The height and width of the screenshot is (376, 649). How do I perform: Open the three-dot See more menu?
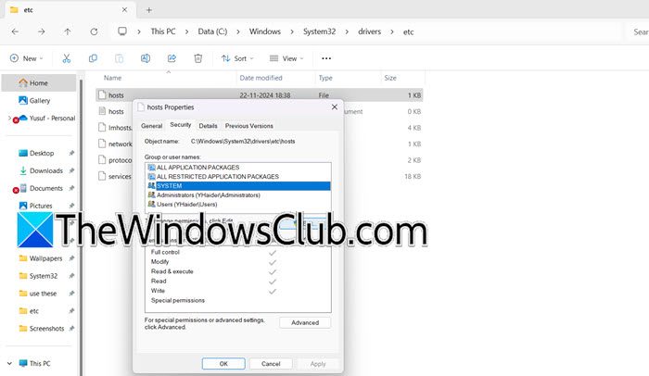(326, 58)
